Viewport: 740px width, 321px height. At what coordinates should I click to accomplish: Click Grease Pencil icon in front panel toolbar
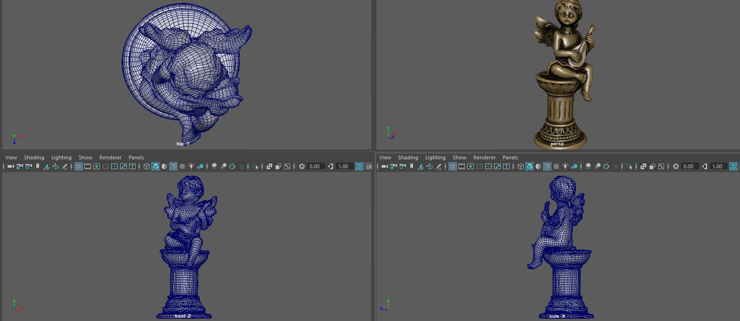tap(65, 166)
